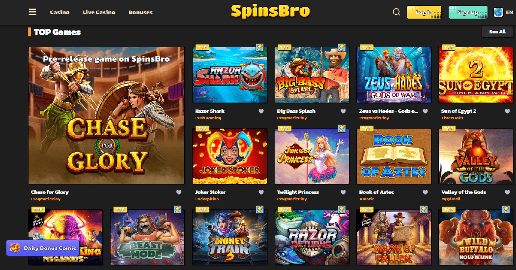Click the globe language icon
Image resolution: width=516 pixels, height=270 pixels.
click(x=498, y=12)
